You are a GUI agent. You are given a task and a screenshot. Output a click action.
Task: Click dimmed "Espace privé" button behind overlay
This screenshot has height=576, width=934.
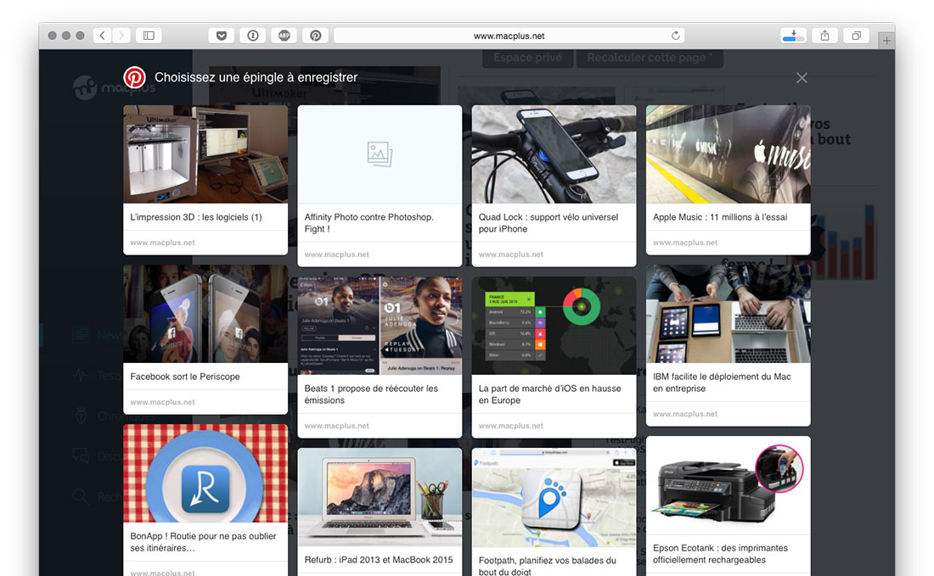click(528, 58)
